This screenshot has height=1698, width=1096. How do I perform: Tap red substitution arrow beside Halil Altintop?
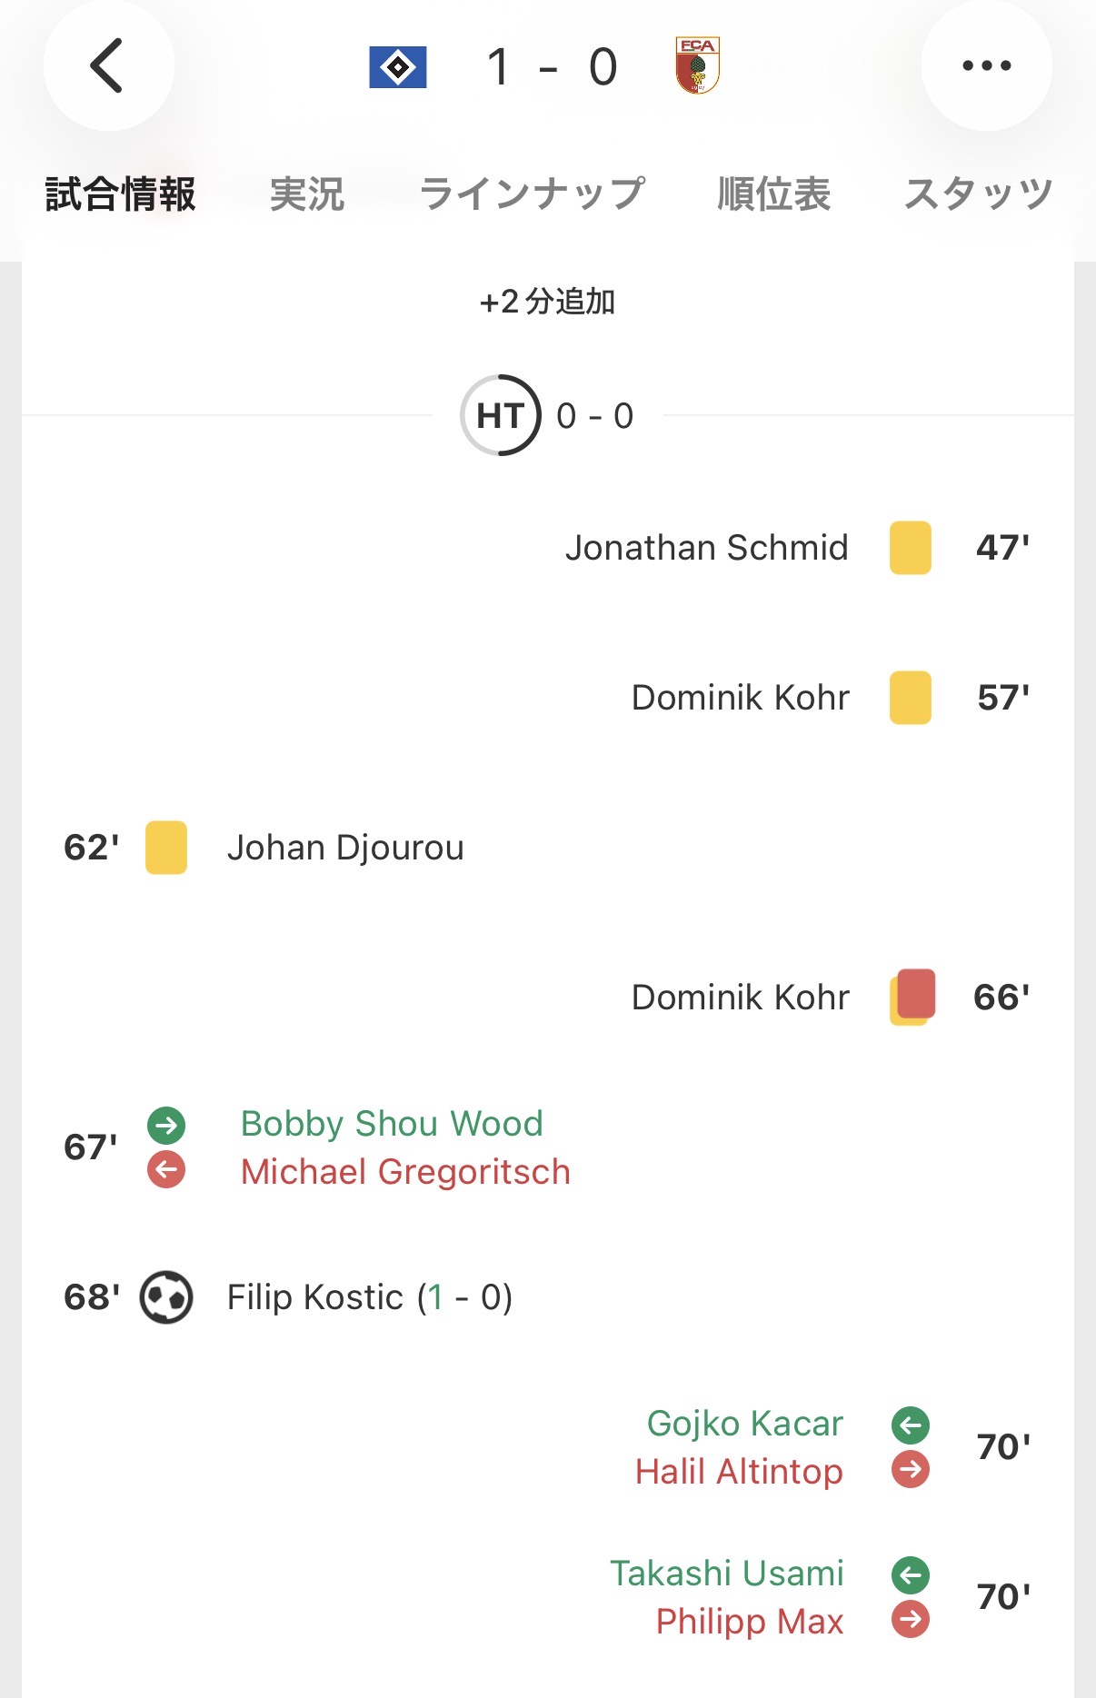911,1469
